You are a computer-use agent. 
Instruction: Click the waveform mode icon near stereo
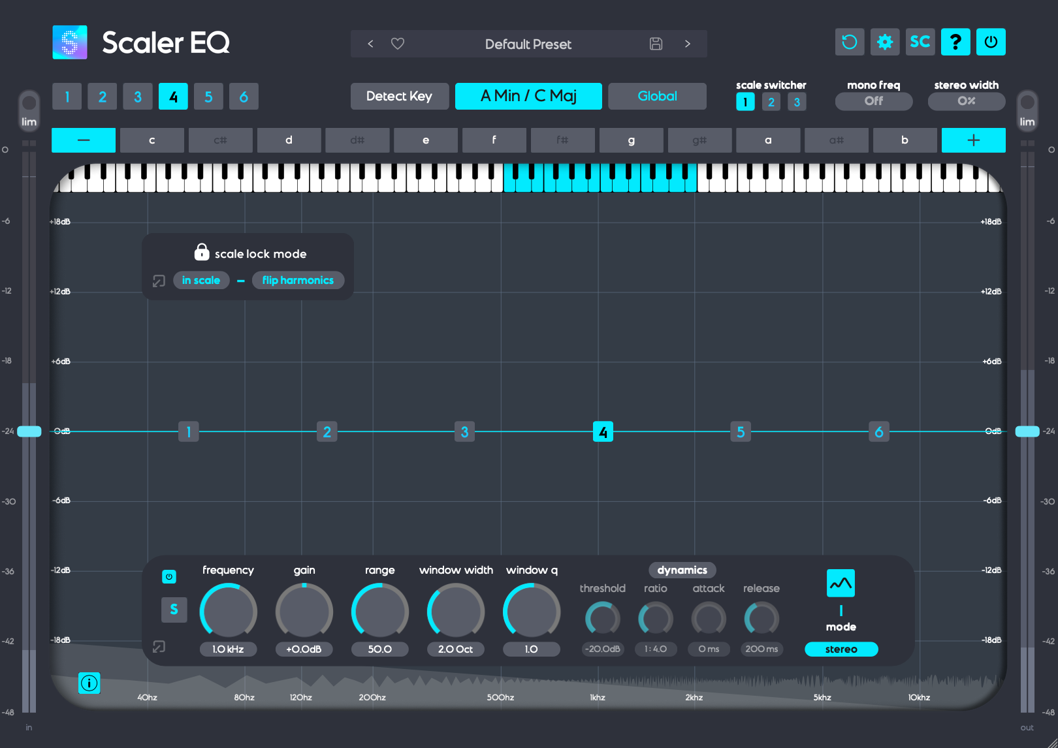(x=841, y=582)
